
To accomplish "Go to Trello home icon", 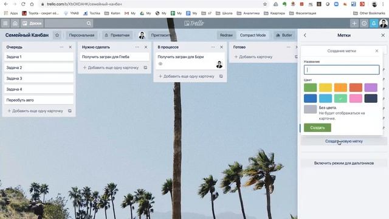I will tap(15, 23).
